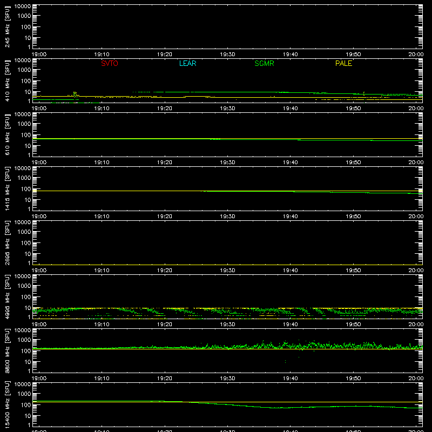Viewport: 432px width, 432px height.
Task: Click the 100 tick of 4995 MHz panel
Action: point(26,297)
